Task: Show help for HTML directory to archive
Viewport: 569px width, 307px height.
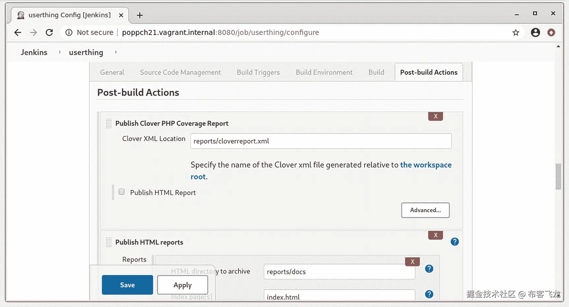Action: tap(429, 269)
